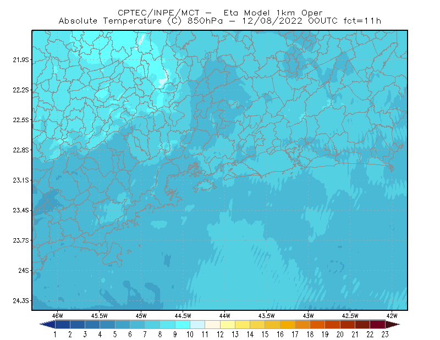Click the legend value '5'
This screenshot has width=440, height=340.
pyautogui.click(x=115, y=334)
